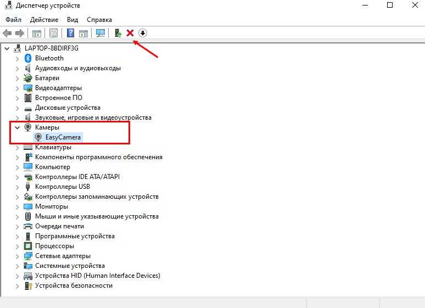Click the display adapter icon beside Видеоадаптеры
Screen dimensions: 425x308
pyautogui.click(x=28, y=88)
